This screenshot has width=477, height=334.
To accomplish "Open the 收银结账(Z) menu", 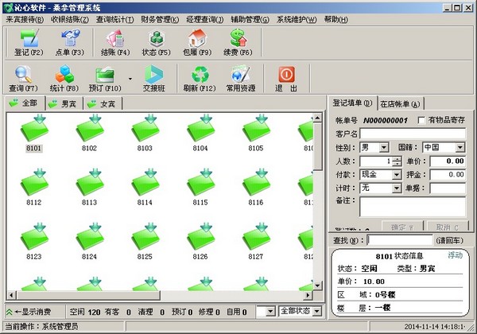I will coord(70,19).
